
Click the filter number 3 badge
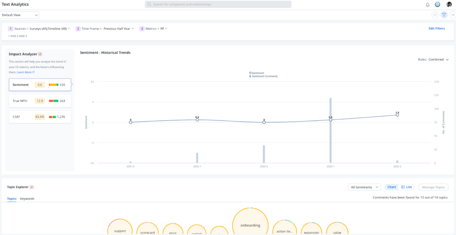coord(142,29)
